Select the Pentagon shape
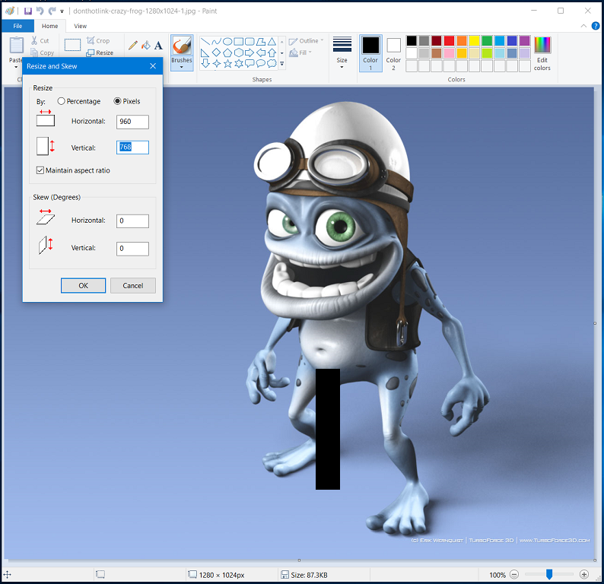The image size is (604, 584). (227, 52)
